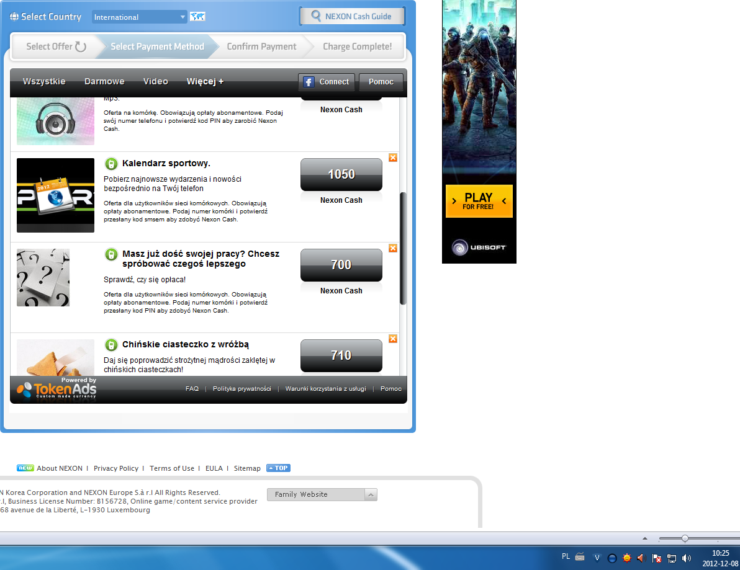Open Action Center flag icon in the tray

(656, 558)
